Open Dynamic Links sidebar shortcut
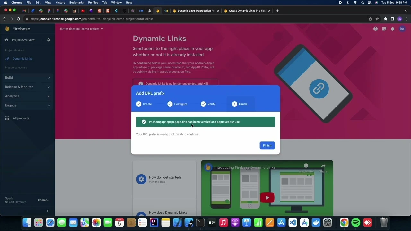The width and height of the screenshot is (411, 231). tap(22, 59)
